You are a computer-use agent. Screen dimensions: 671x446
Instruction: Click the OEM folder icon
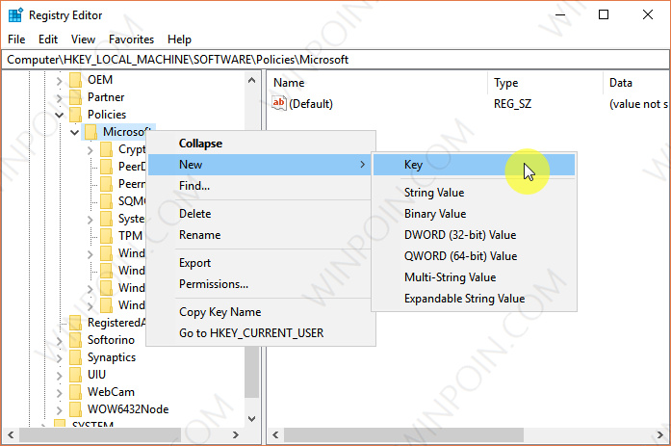point(75,80)
